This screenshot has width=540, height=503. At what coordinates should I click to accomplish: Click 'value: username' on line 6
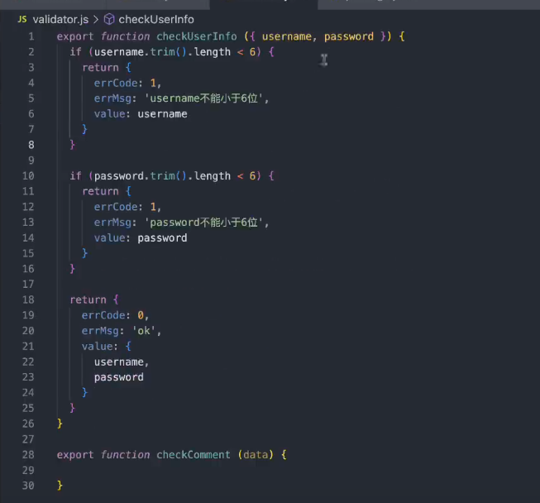[x=141, y=114]
